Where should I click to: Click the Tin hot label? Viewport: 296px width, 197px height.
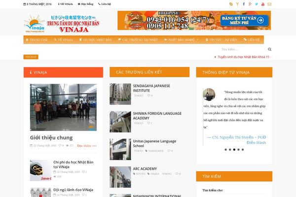click(31, 57)
